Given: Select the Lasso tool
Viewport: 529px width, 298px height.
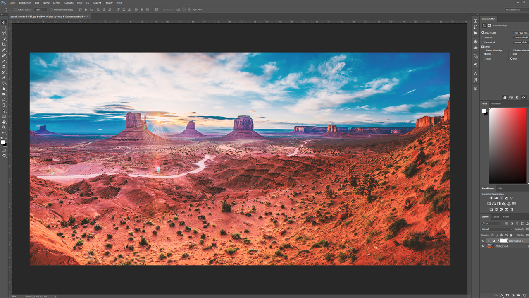Looking at the screenshot, I should click(4, 33).
